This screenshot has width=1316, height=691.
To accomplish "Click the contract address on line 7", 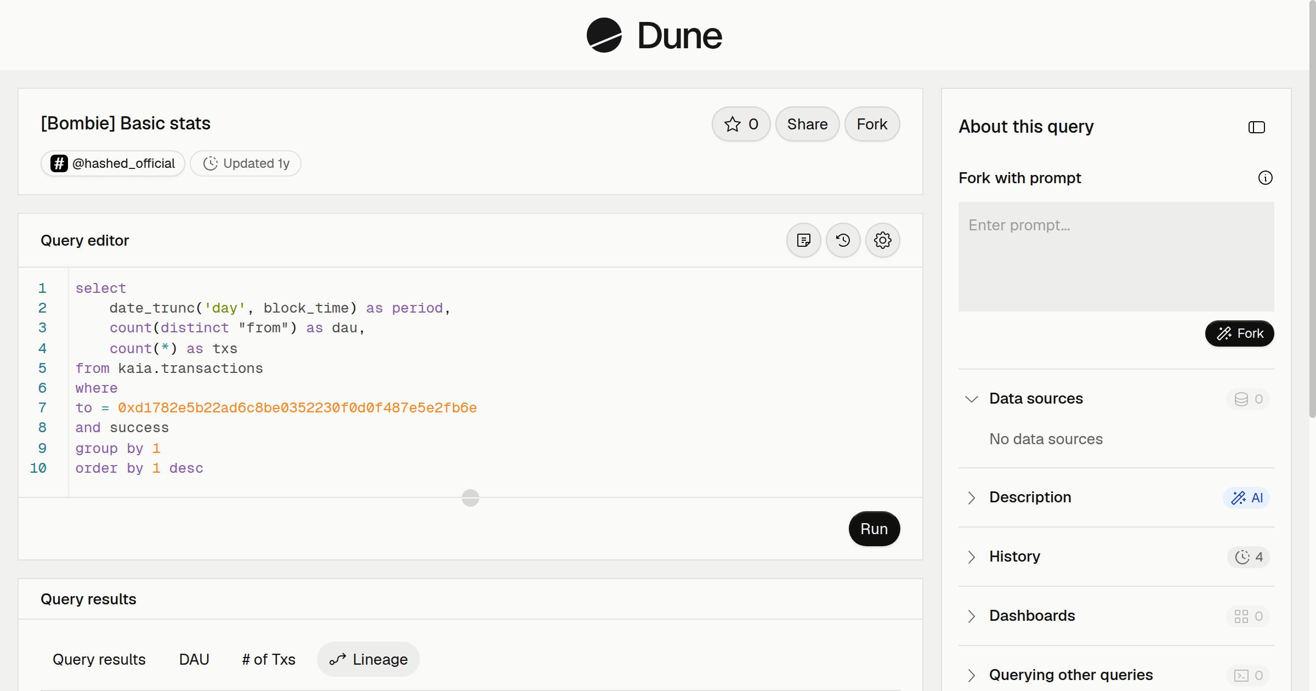I will (x=297, y=408).
